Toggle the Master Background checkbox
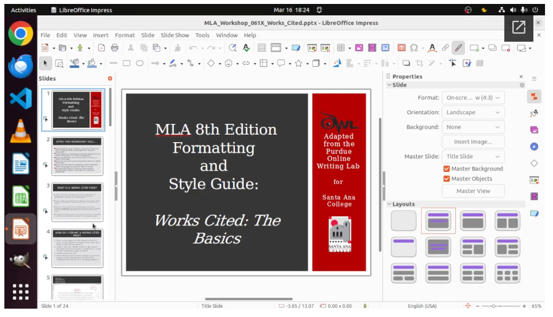The image size is (553, 317). click(x=447, y=169)
